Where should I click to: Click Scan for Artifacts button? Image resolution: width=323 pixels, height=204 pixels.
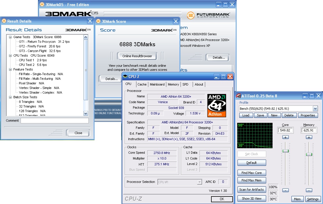pos(251,190)
